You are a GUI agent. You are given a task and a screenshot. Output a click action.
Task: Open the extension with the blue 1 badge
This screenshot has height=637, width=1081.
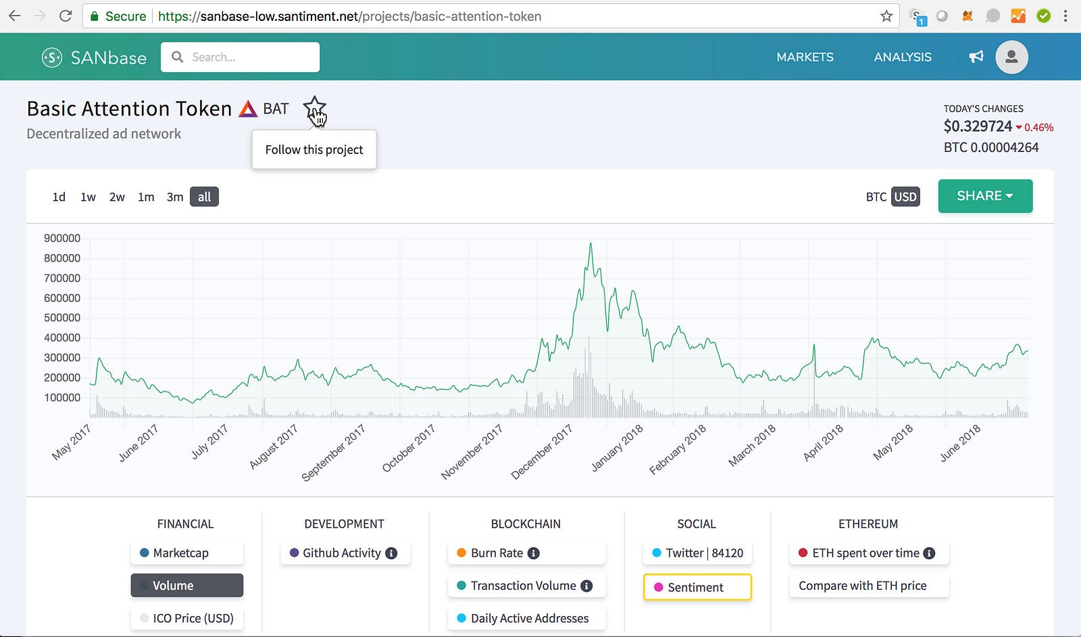(x=918, y=17)
